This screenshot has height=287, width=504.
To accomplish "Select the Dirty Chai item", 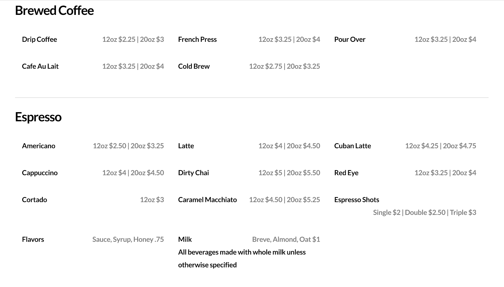I will tap(193, 173).
